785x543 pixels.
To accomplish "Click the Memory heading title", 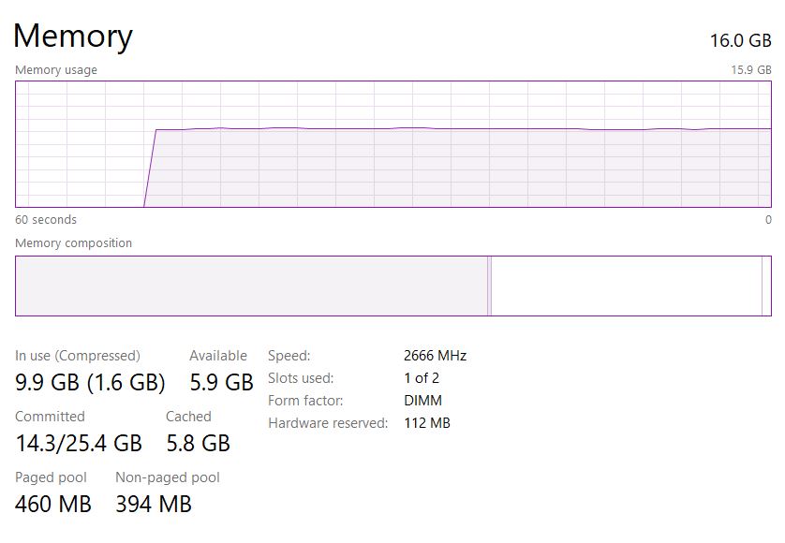I will (73, 36).
